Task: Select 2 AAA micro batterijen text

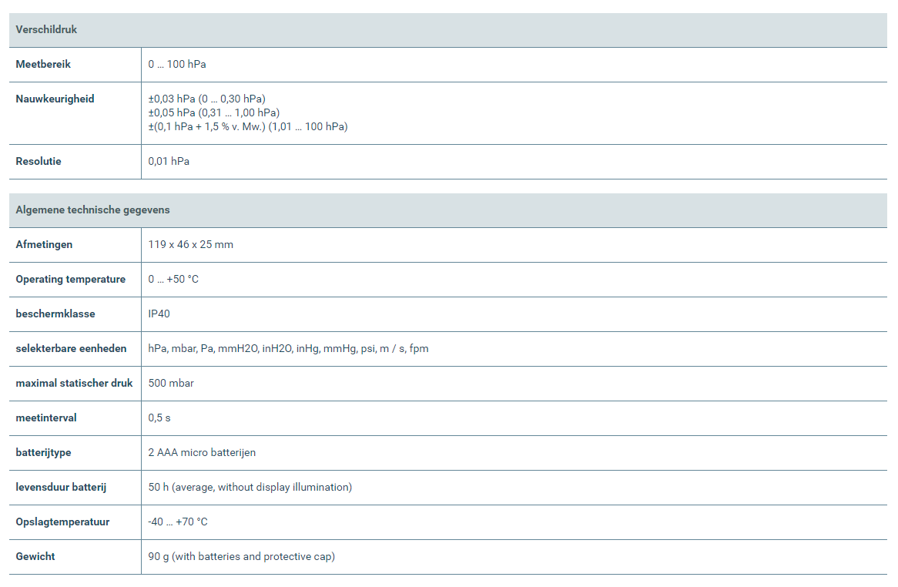Action: click(202, 452)
